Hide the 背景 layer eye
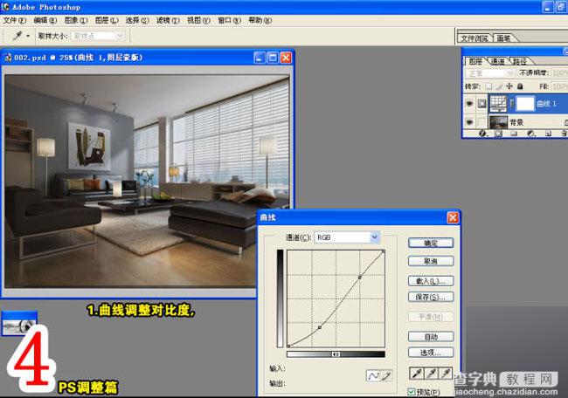Viewport: 568px width, 398px height. coord(469,122)
